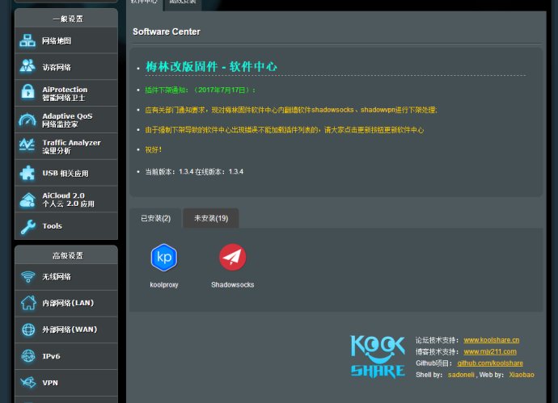
Task: Launch the Shadowsocks paper plane icon
Action: click(232, 257)
